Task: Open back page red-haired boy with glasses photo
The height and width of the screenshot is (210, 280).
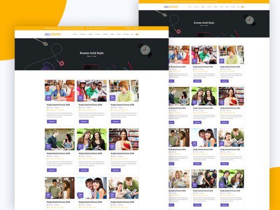Action: pyautogui.click(x=231, y=55)
